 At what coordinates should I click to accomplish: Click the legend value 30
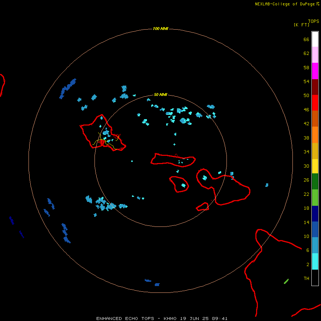[x=306, y=166]
